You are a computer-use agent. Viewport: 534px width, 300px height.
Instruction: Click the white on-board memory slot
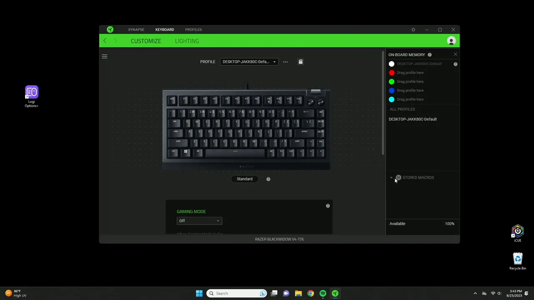[391, 64]
